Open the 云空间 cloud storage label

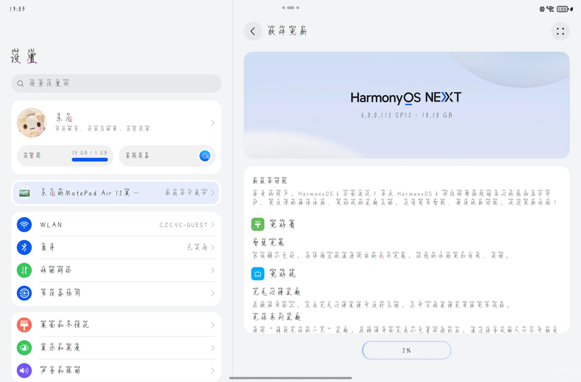click(32, 156)
